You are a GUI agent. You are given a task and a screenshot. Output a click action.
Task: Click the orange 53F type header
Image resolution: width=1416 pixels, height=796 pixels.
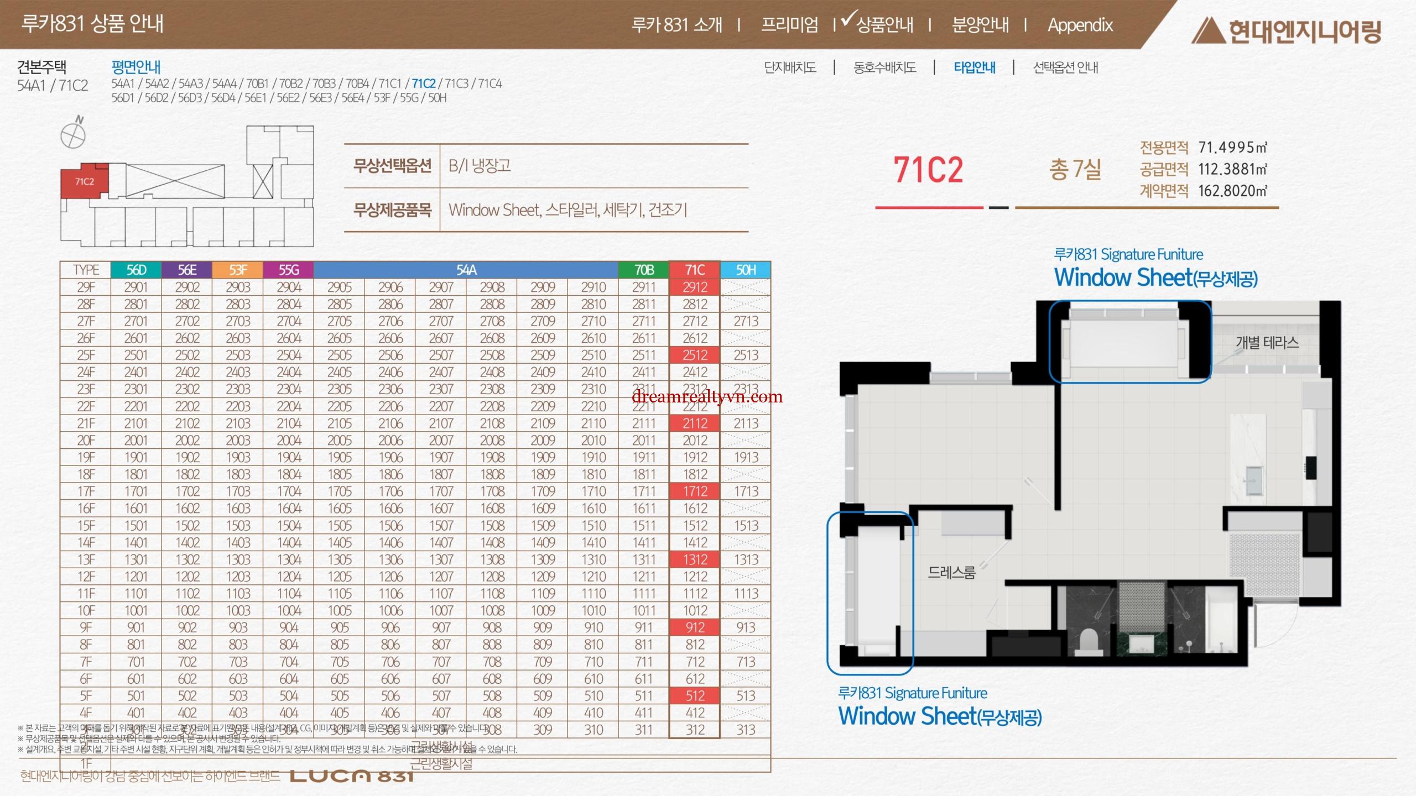click(238, 270)
